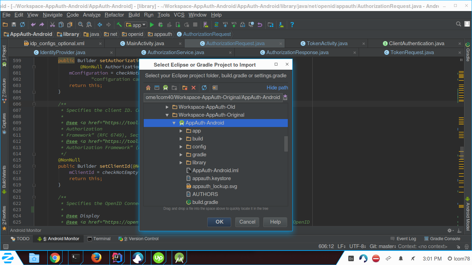This screenshot has width=472, height=265.
Task: Switch to the TokenActivity.java tab
Action: tap(327, 43)
